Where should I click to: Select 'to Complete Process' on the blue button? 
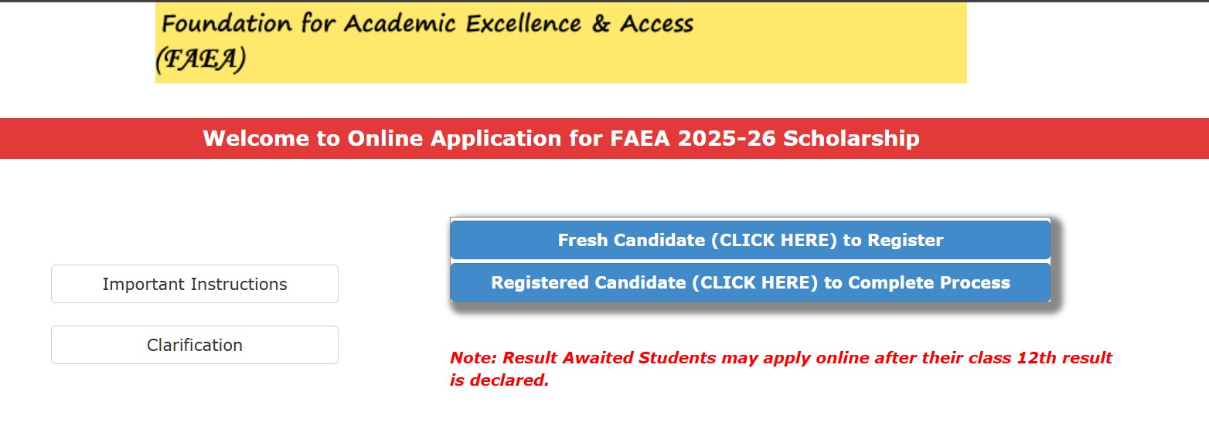[918, 282]
